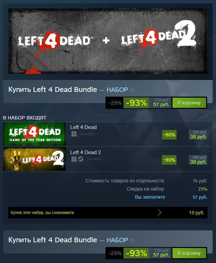216x263 pixels.
Task: Click Экшены genre under Left 4 Dead
Action: [87, 134]
